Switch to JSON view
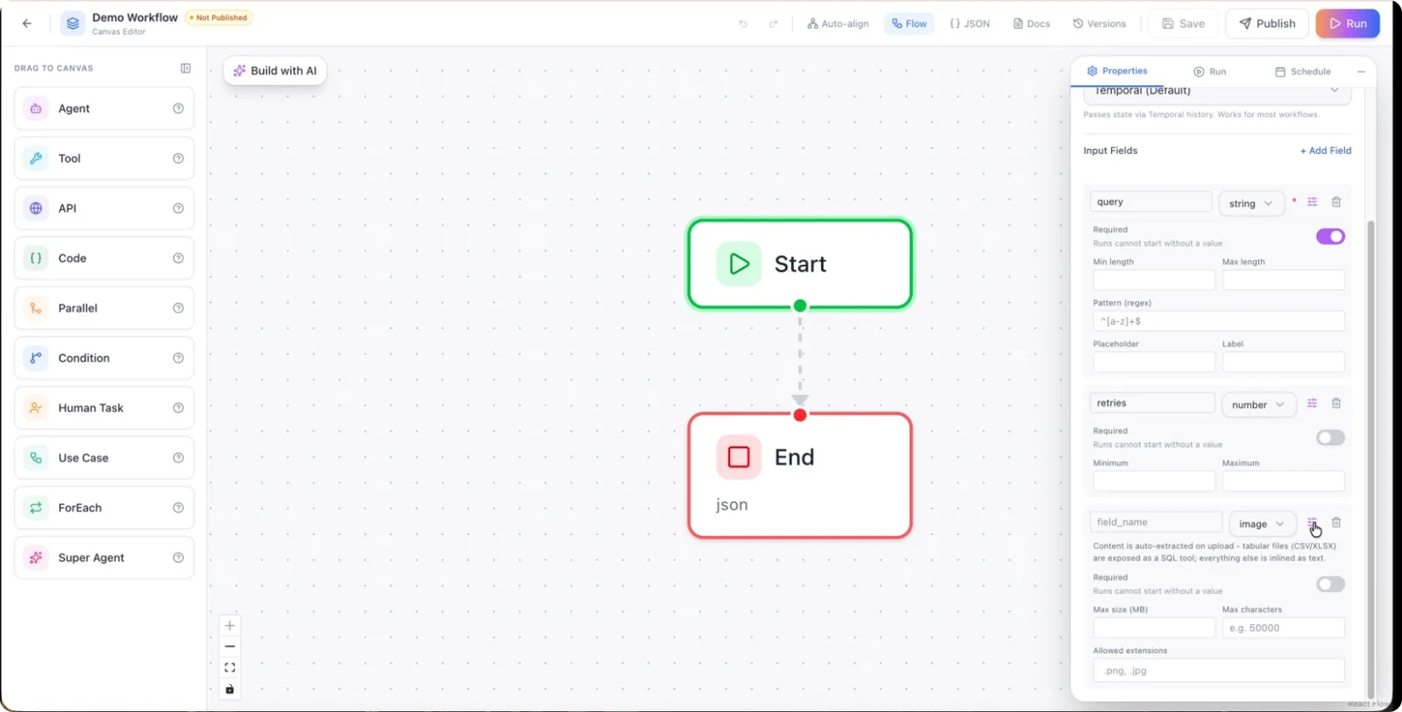This screenshot has height=712, width=1402. (x=970, y=24)
